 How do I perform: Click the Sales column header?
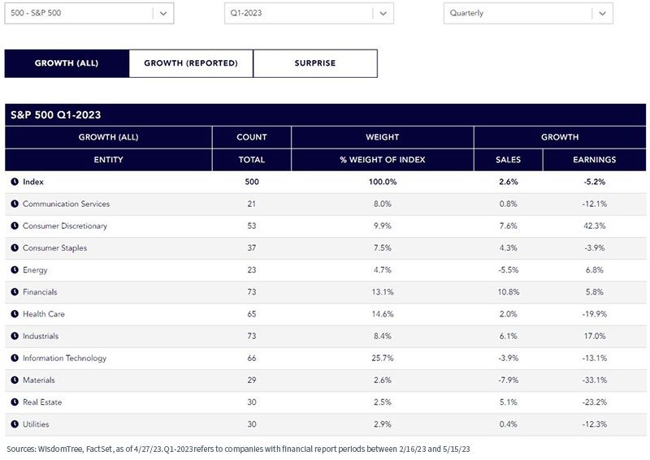pyautogui.click(x=509, y=160)
